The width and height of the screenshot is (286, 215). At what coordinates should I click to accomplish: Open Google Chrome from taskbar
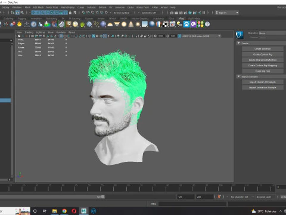pyautogui.click(x=64, y=211)
